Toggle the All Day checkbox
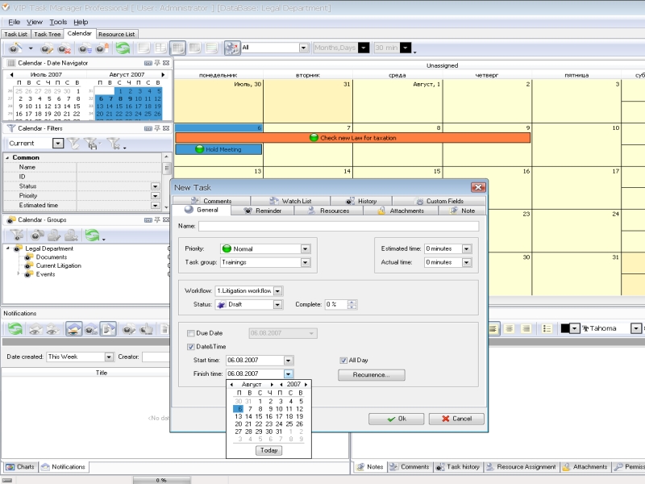This screenshot has width=645, height=484. (343, 361)
